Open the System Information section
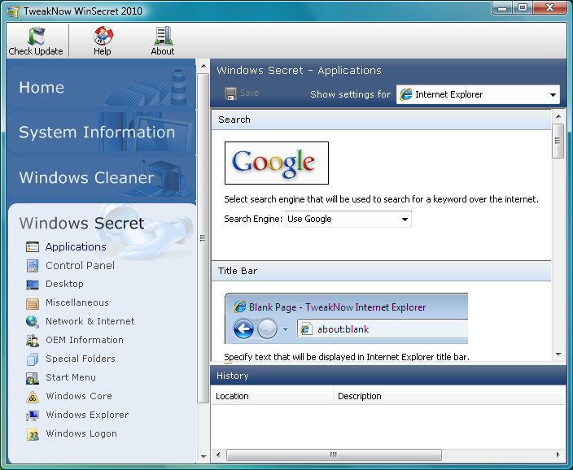573x470 pixels. click(x=102, y=133)
